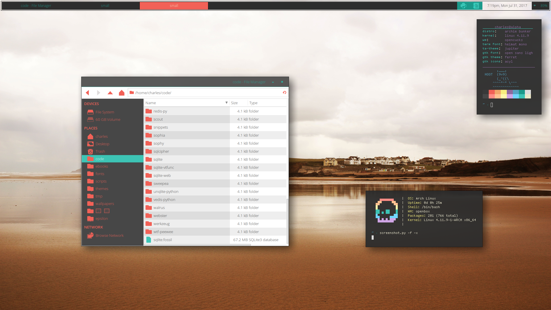551x310 pixels.
Task: Open the File System device
Action: 105,112
